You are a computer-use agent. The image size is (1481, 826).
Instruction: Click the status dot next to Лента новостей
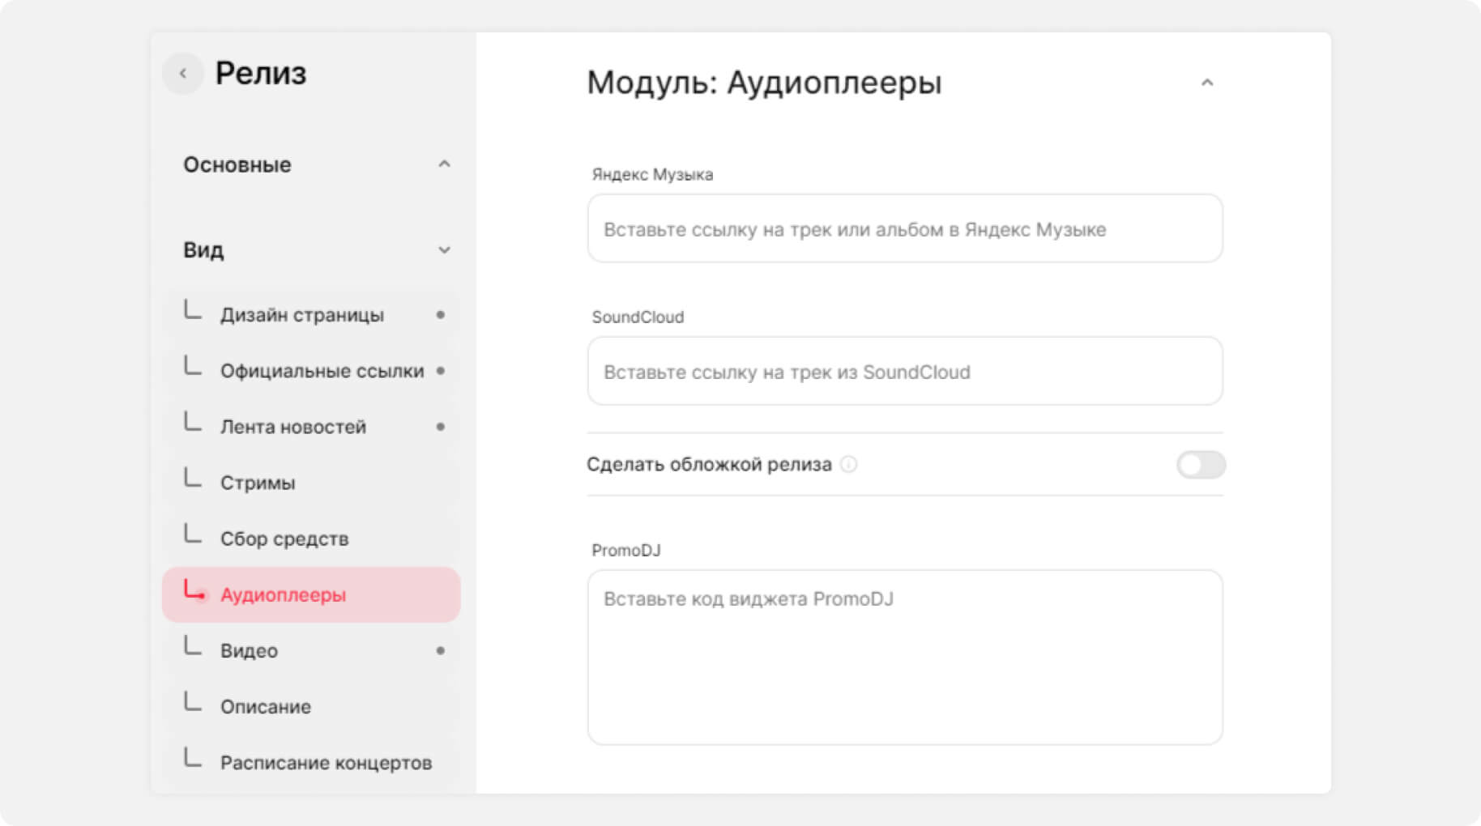(441, 427)
